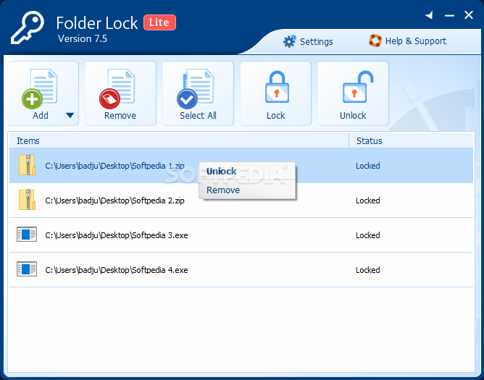Select the path C:\Users\badju\Desktop\Softpedia 1.zip
484x380 pixels.
(x=114, y=166)
